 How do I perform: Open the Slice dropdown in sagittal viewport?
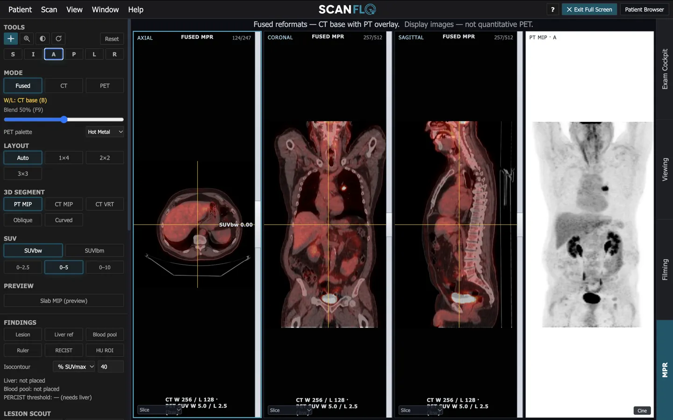click(x=421, y=410)
